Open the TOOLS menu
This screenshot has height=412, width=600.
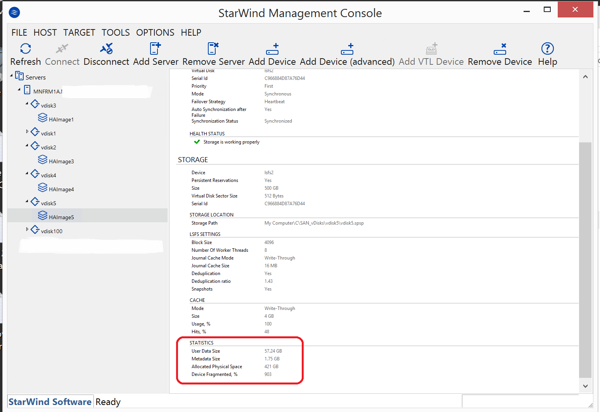[116, 33]
